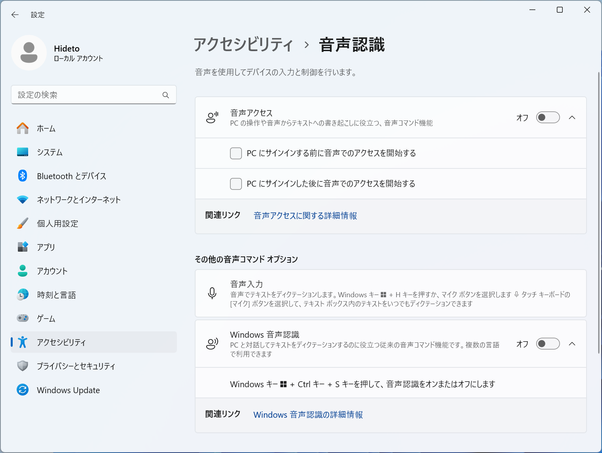Check PC にサインインした後に音声でのアクセスを開始する

236,184
